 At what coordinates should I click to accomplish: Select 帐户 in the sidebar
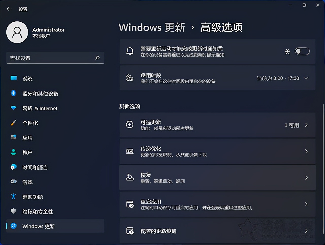click(x=55, y=152)
